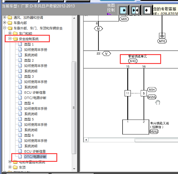Screen dimensions: 178x174
Task: Click the tree panel scroll-down arrow
Action: click(74, 169)
